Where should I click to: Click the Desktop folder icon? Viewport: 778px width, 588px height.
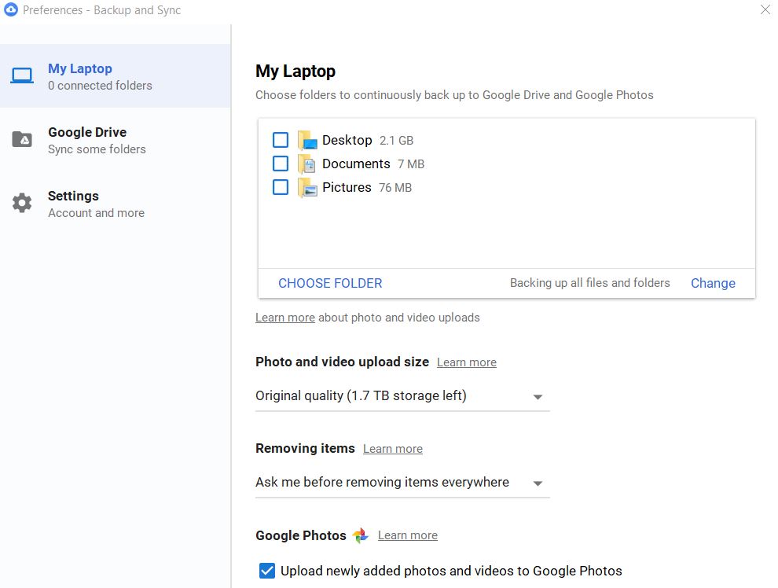click(x=306, y=141)
